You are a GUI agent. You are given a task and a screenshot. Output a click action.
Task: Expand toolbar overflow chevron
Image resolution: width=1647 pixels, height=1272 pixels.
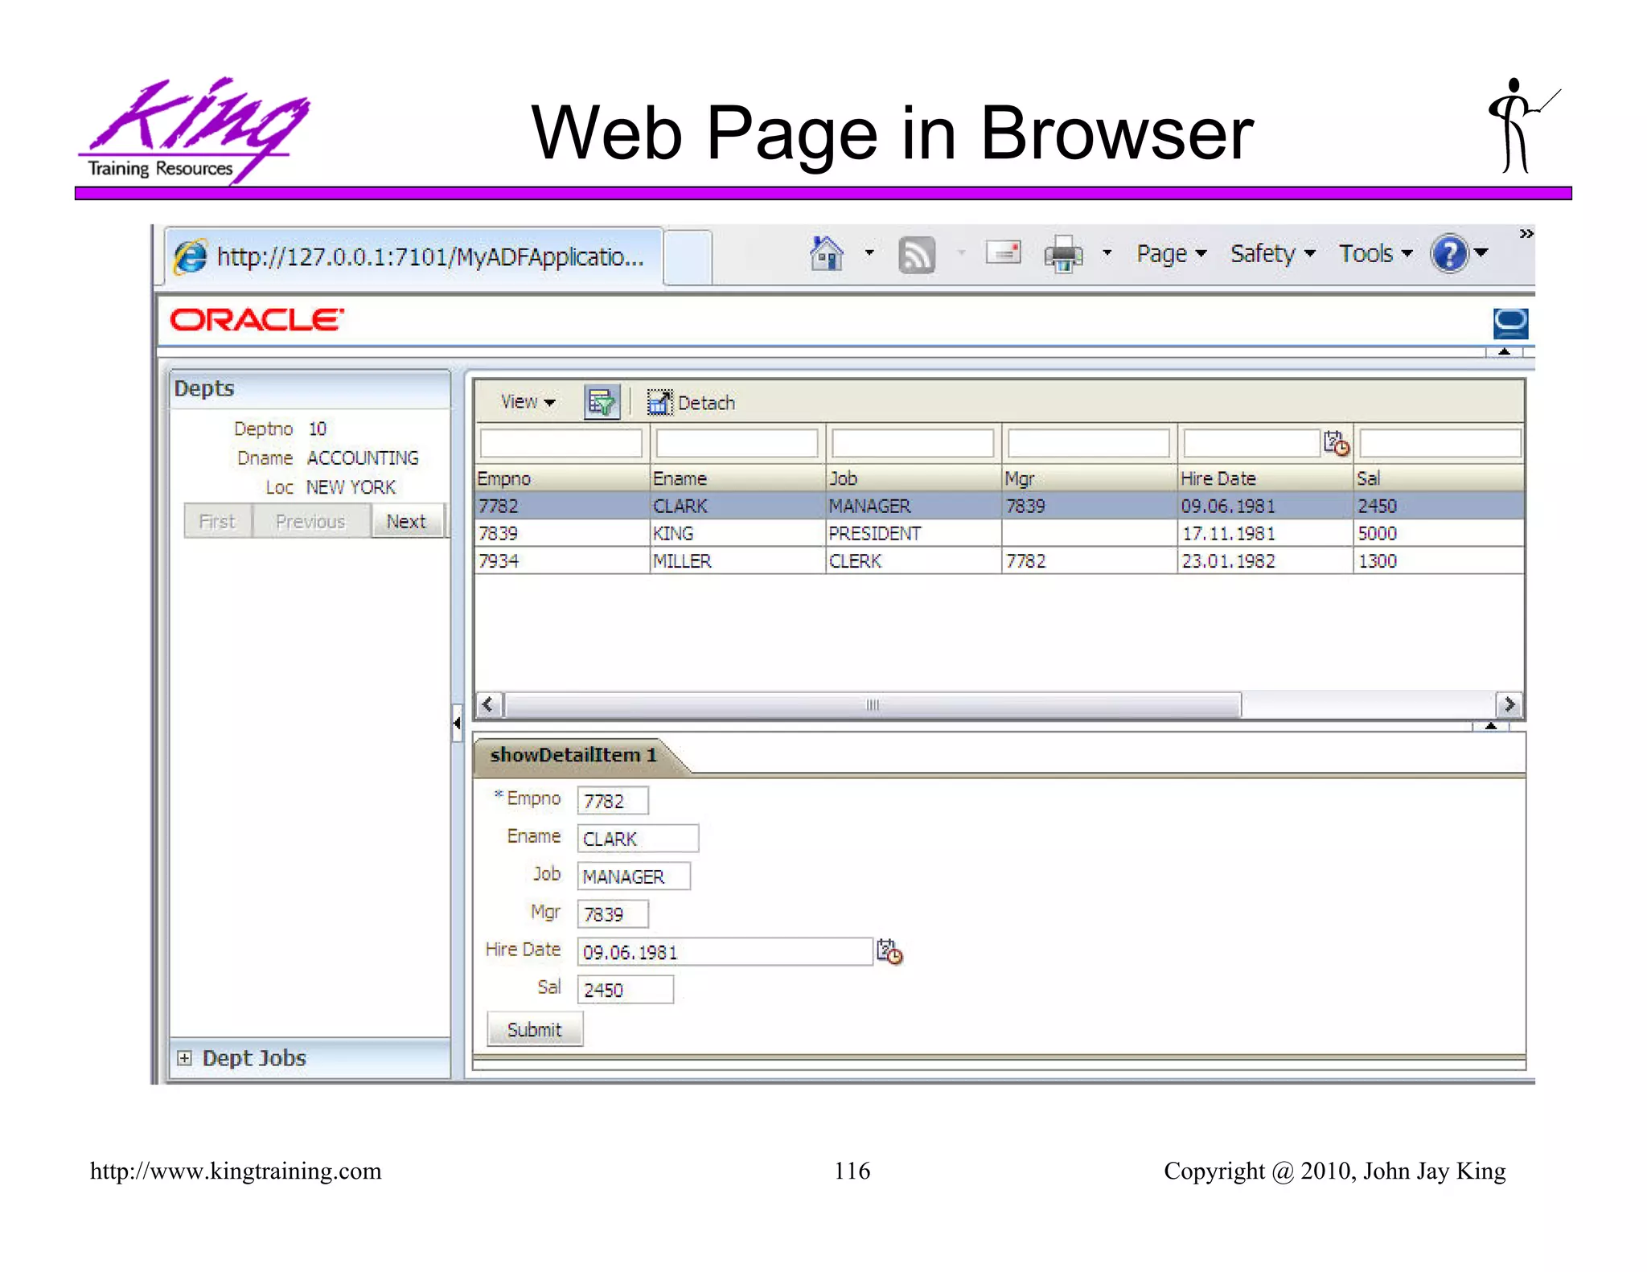click(1526, 234)
